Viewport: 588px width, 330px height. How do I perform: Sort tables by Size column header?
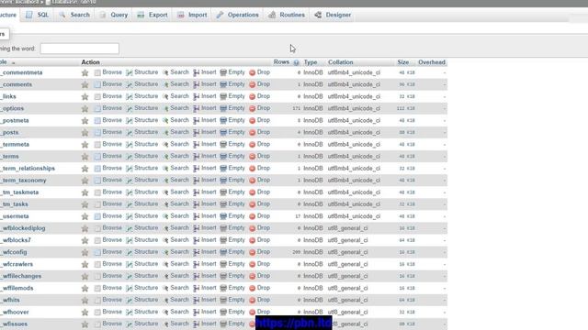[x=403, y=62]
